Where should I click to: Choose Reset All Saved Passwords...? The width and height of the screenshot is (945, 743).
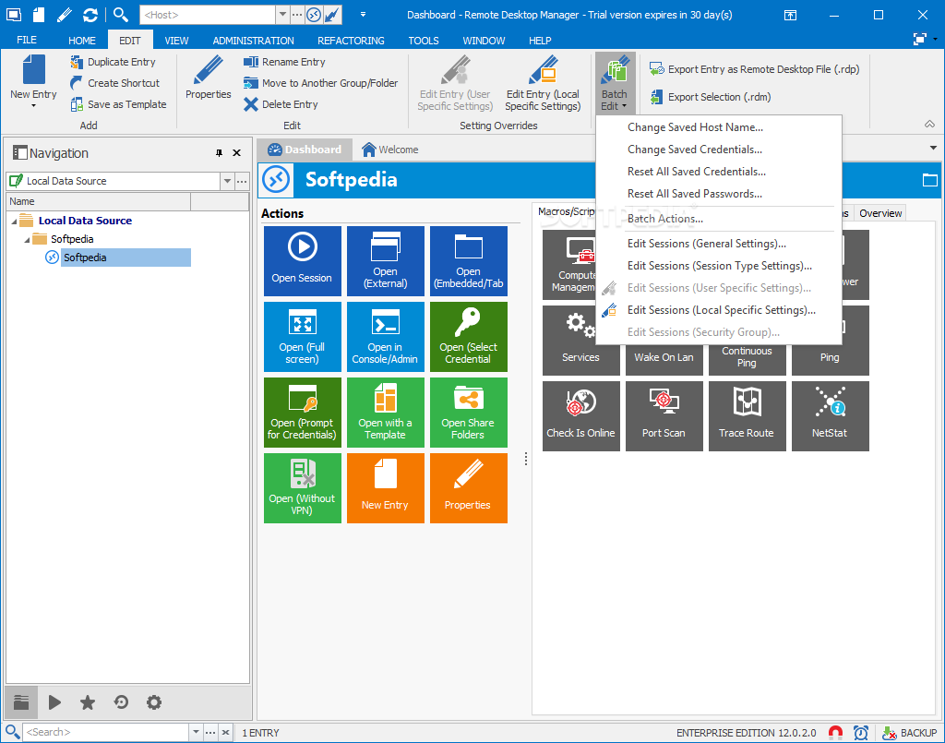(694, 194)
